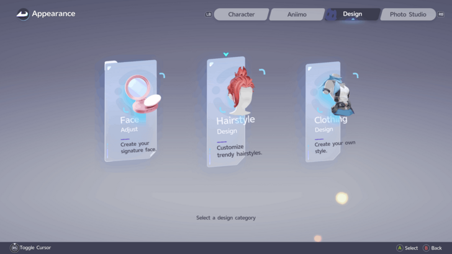Click the 'Customize trendy hairstyles.' text
Image resolution: width=452 pixels, height=254 pixels.
click(x=239, y=151)
